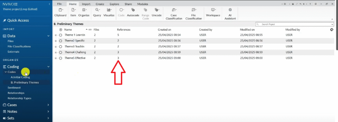Click the Uncode ribbon button
Viewport: 338px width, 122px height.
tap(156, 13)
